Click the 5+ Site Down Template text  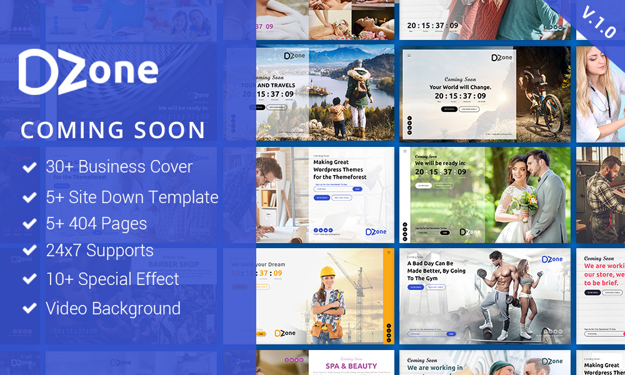[x=132, y=197]
